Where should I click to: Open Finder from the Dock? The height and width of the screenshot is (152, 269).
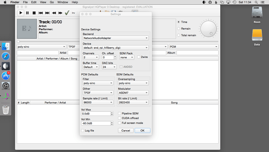(x=6, y=46)
